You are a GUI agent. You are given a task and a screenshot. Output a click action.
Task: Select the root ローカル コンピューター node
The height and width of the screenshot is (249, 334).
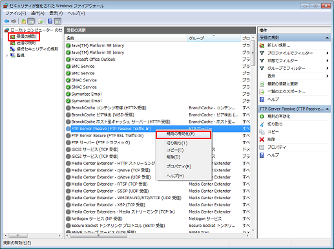[36, 30]
